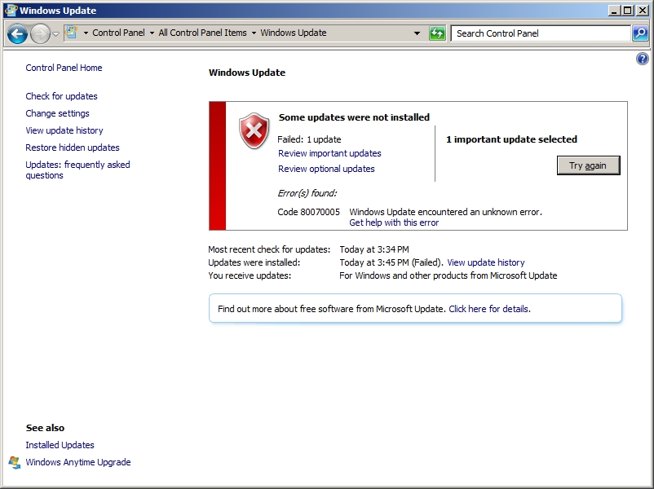Open the recent pages dropdown arrow
The height and width of the screenshot is (489, 654).
click(56, 33)
